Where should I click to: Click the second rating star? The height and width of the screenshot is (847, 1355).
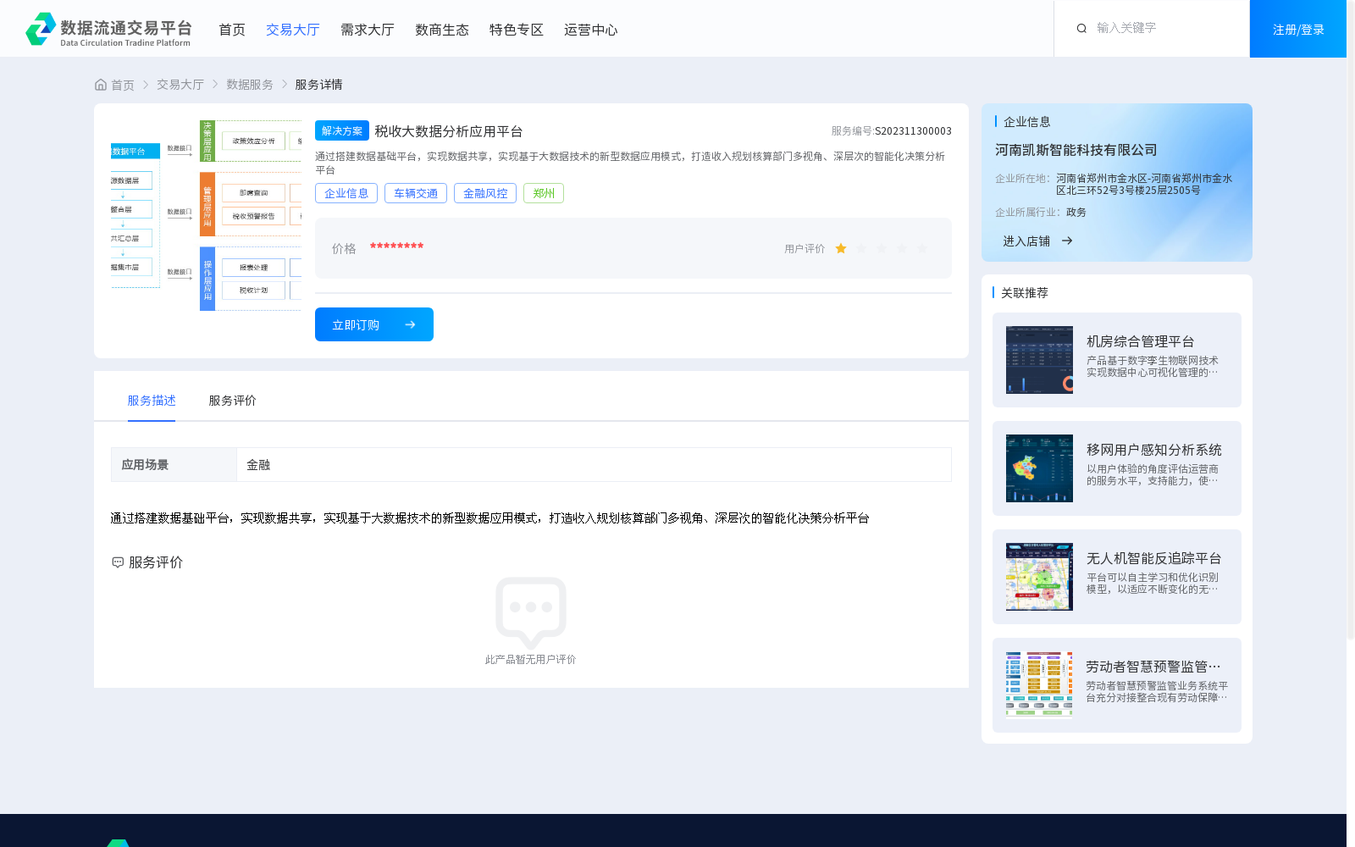click(x=861, y=248)
